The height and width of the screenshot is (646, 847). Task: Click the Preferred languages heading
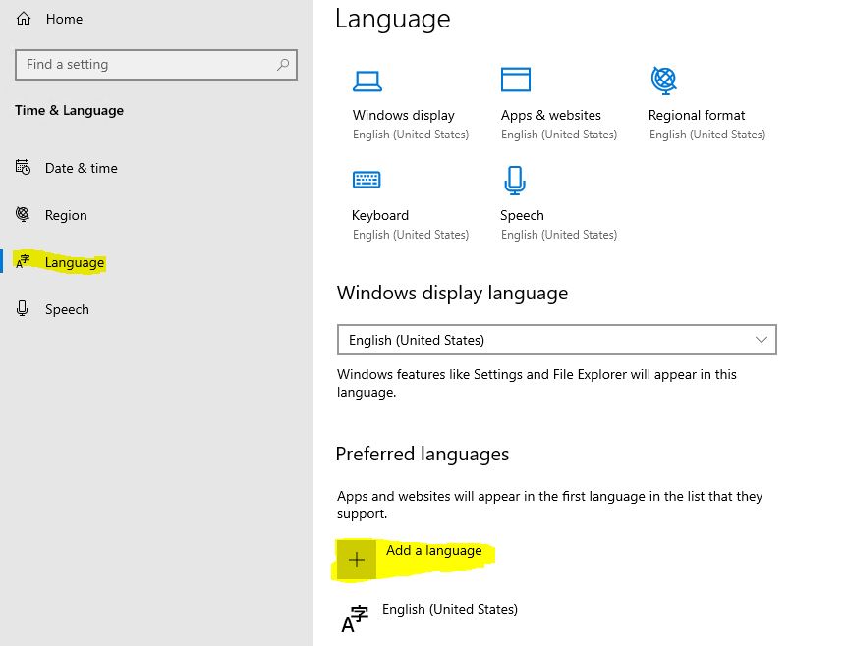(423, 455)
